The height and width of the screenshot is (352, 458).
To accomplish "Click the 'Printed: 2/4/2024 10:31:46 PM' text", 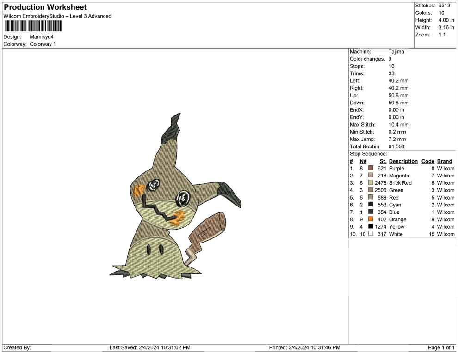I will pyautogui.click(x=304, y=347).
